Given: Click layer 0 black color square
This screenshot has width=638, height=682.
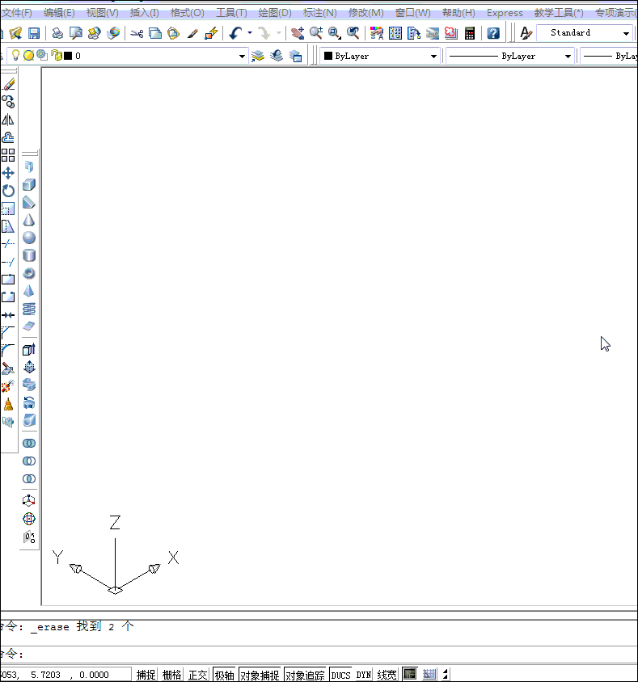Looking at the screenshot, I should pos(68,56).
